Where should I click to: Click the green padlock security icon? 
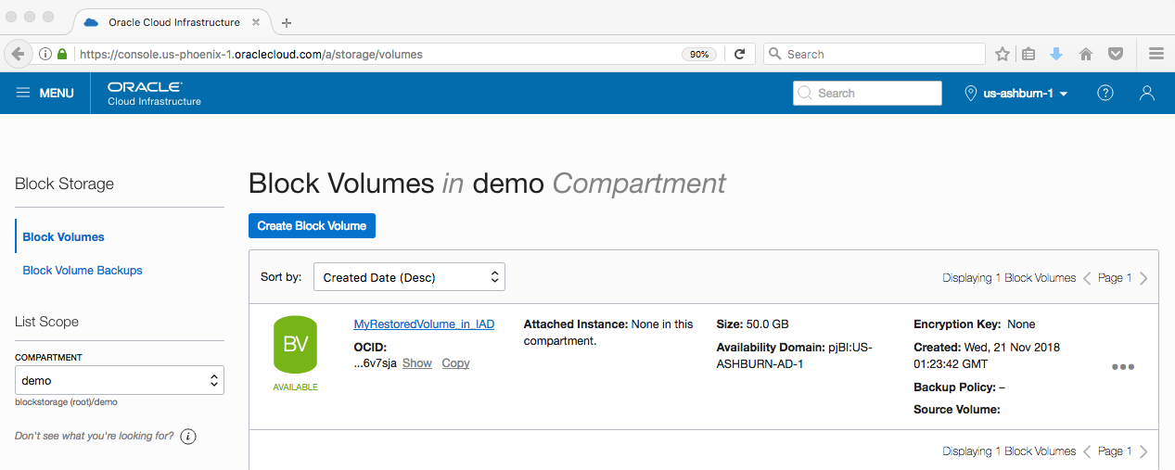click(x=62, y=54)
